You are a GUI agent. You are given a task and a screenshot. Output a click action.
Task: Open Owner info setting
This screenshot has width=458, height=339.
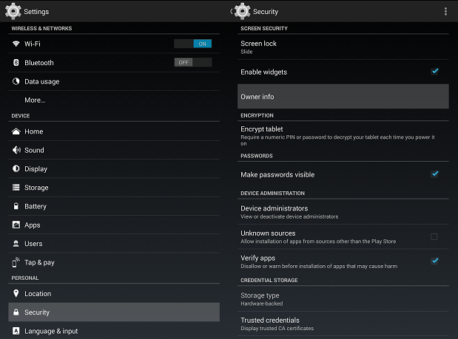point(343,97)
